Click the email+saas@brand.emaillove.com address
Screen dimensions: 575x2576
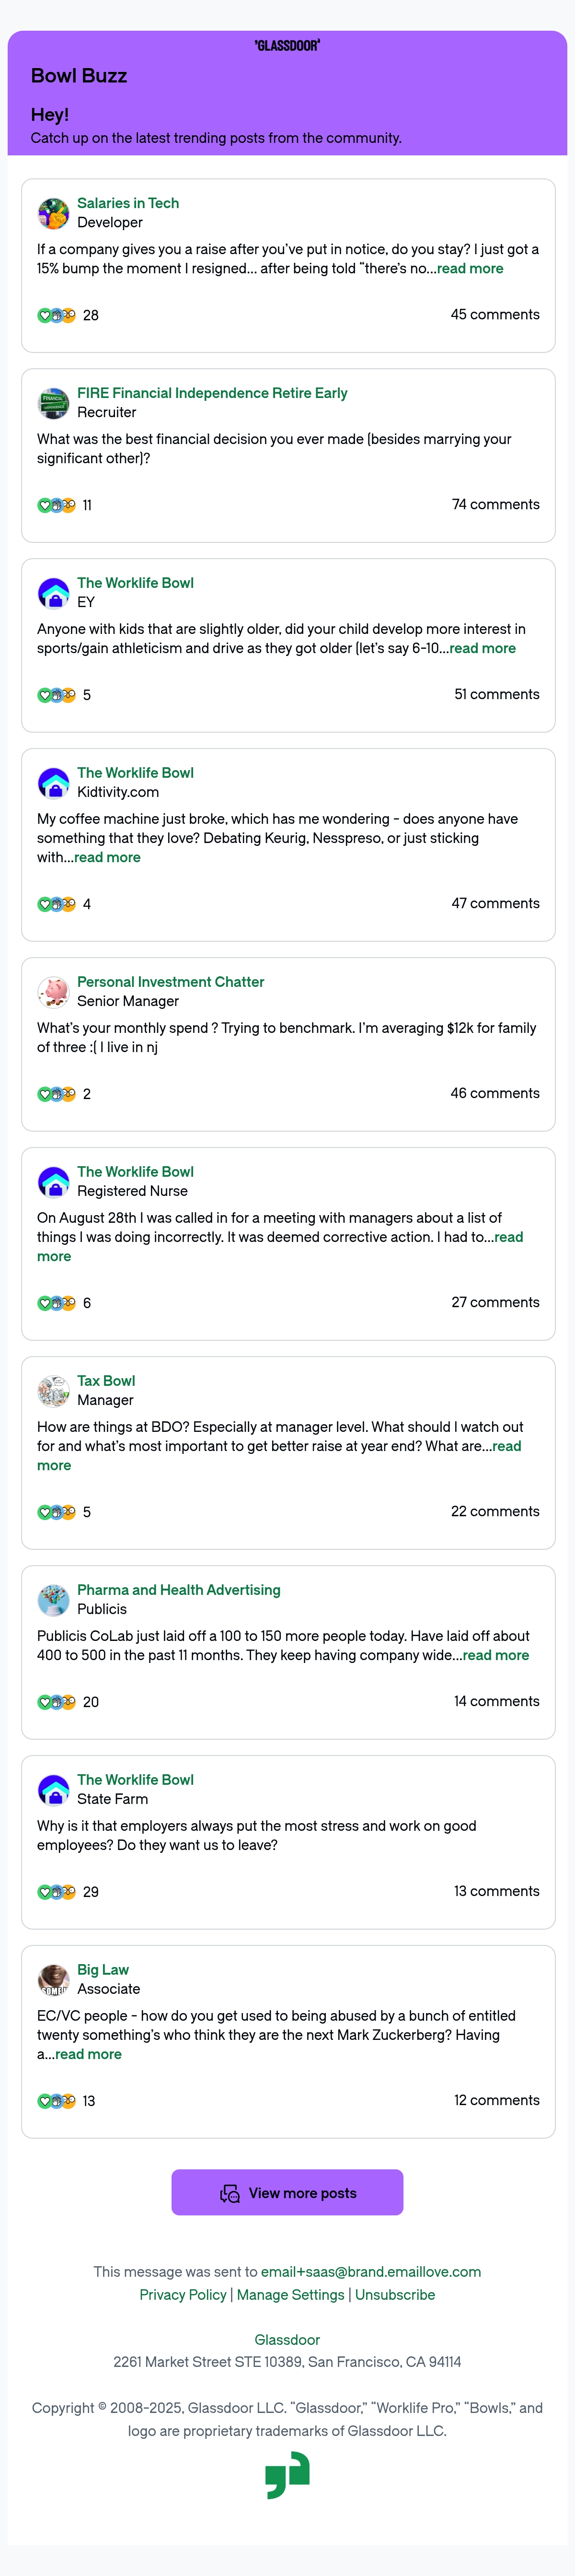[371, 2272]
